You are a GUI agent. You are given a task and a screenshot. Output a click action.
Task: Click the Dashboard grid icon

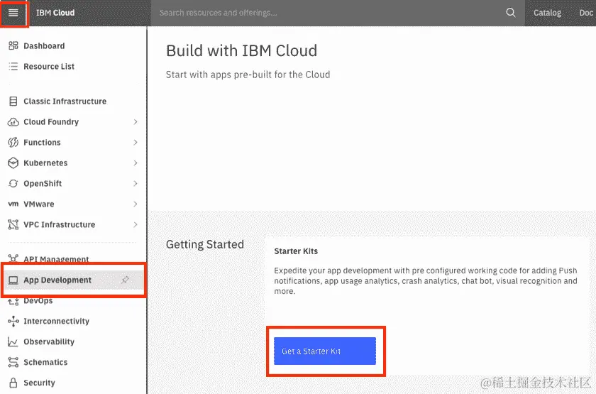(13, 46)
